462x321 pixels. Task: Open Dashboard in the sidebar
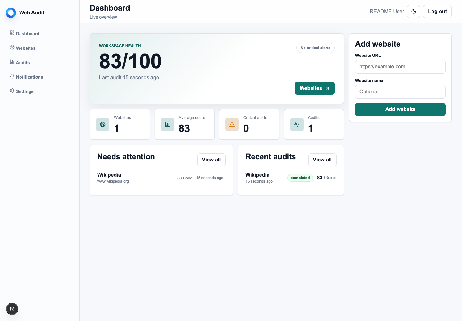[x=28, y=34]
